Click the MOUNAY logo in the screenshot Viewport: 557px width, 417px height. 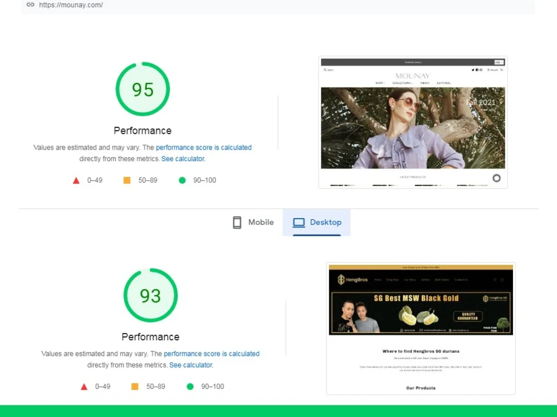413,76
